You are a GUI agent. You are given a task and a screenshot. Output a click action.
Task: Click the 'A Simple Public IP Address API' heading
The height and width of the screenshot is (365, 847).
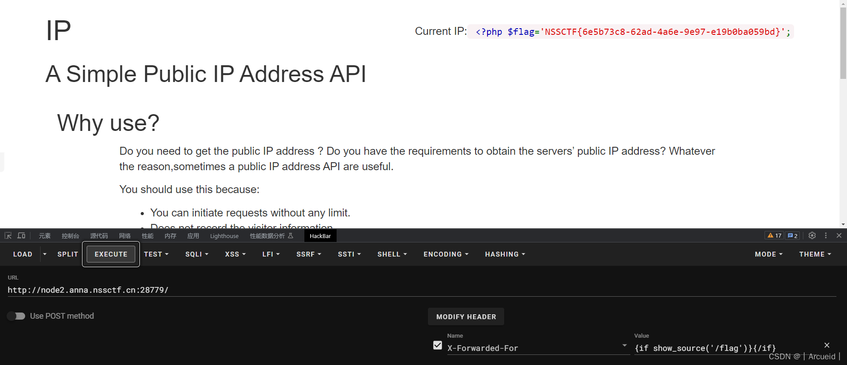point(206,74)
